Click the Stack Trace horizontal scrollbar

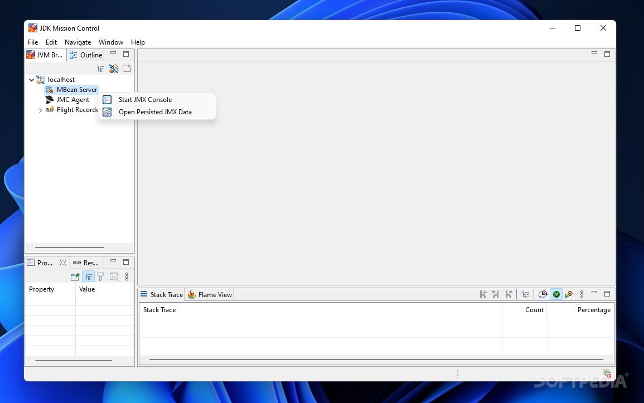pos(376,360)
